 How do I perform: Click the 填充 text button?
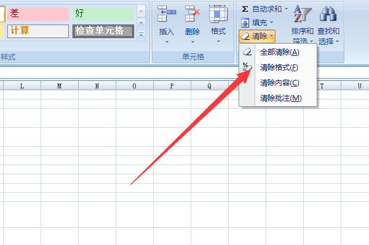click(x=260, y=23)
